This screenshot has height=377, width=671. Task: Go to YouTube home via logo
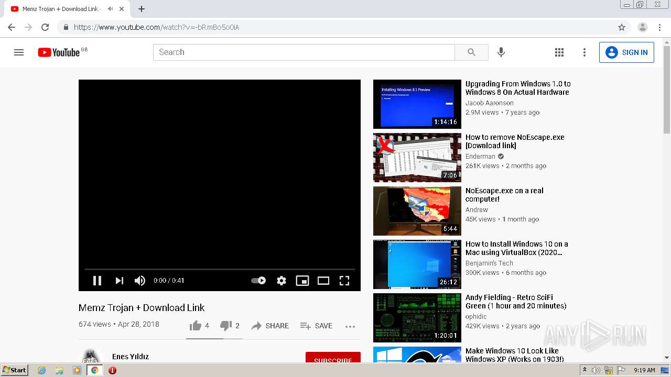pos(59,52)
